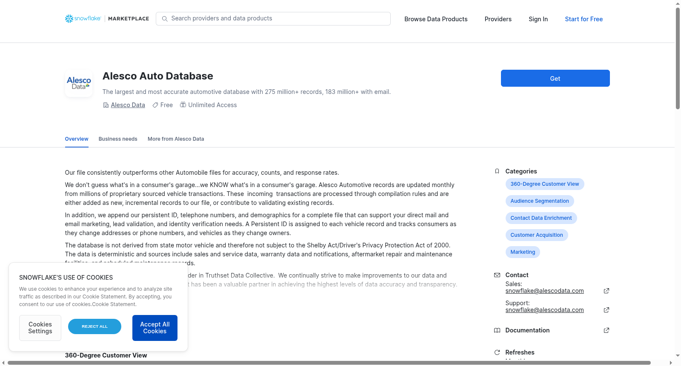Select the Marketing category tag
The height and width of the screenshot is (366, 681).
pyautogui.click(x=523, y=252)
